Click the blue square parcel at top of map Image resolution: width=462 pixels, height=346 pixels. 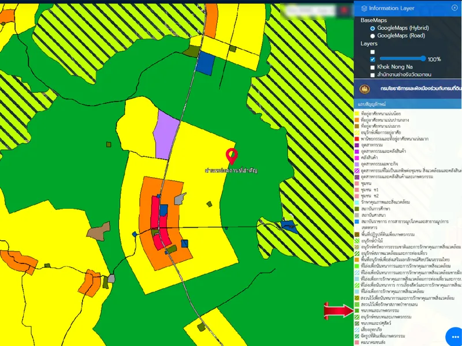(204, 65)
